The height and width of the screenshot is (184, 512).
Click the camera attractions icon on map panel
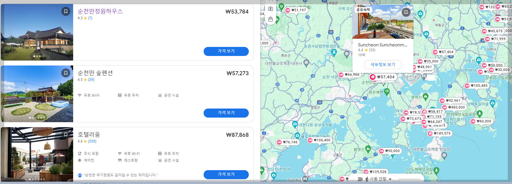coord(271,9)
